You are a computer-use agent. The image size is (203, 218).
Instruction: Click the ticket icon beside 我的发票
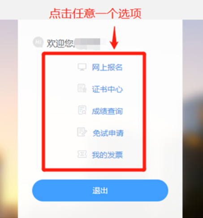[x=82, y=154]
